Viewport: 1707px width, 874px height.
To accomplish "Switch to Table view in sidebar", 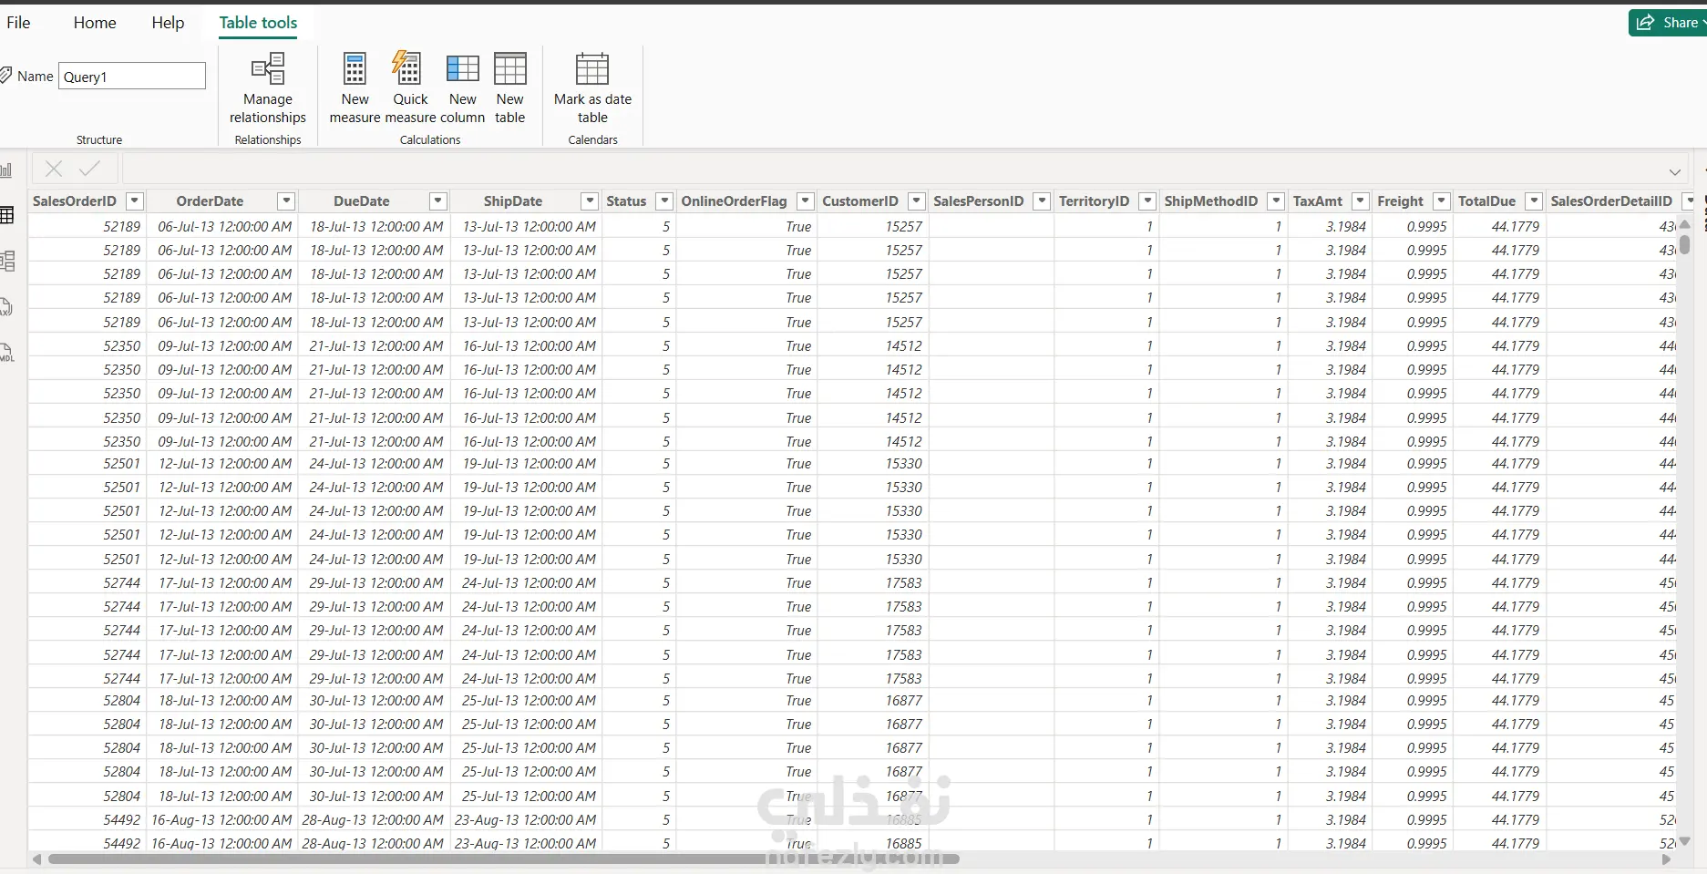I will point(6,215).
